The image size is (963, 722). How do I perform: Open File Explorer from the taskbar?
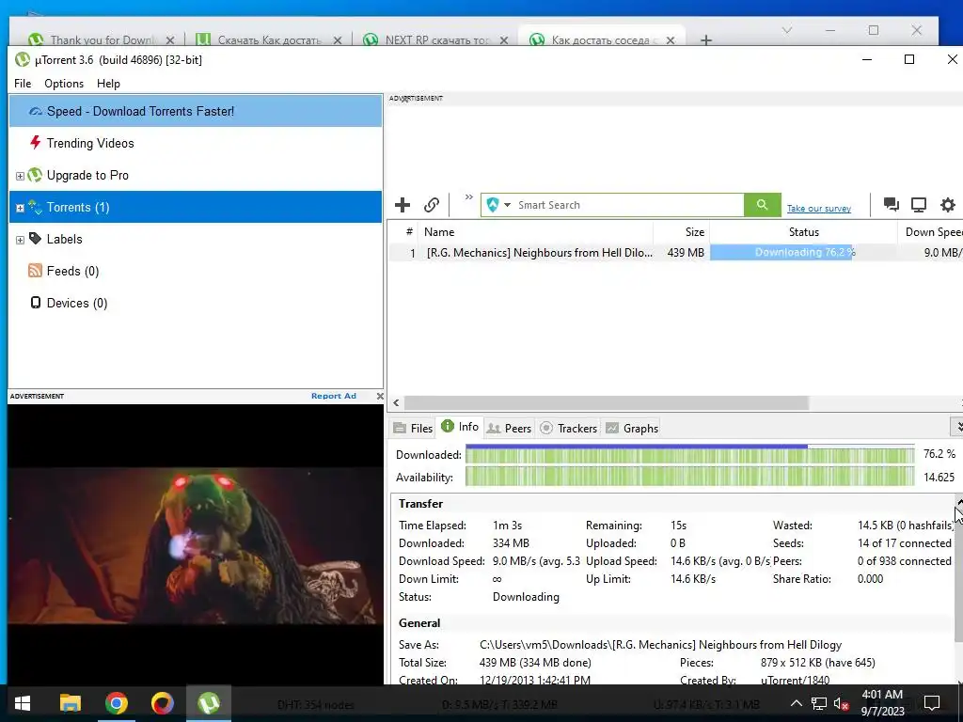70,703
